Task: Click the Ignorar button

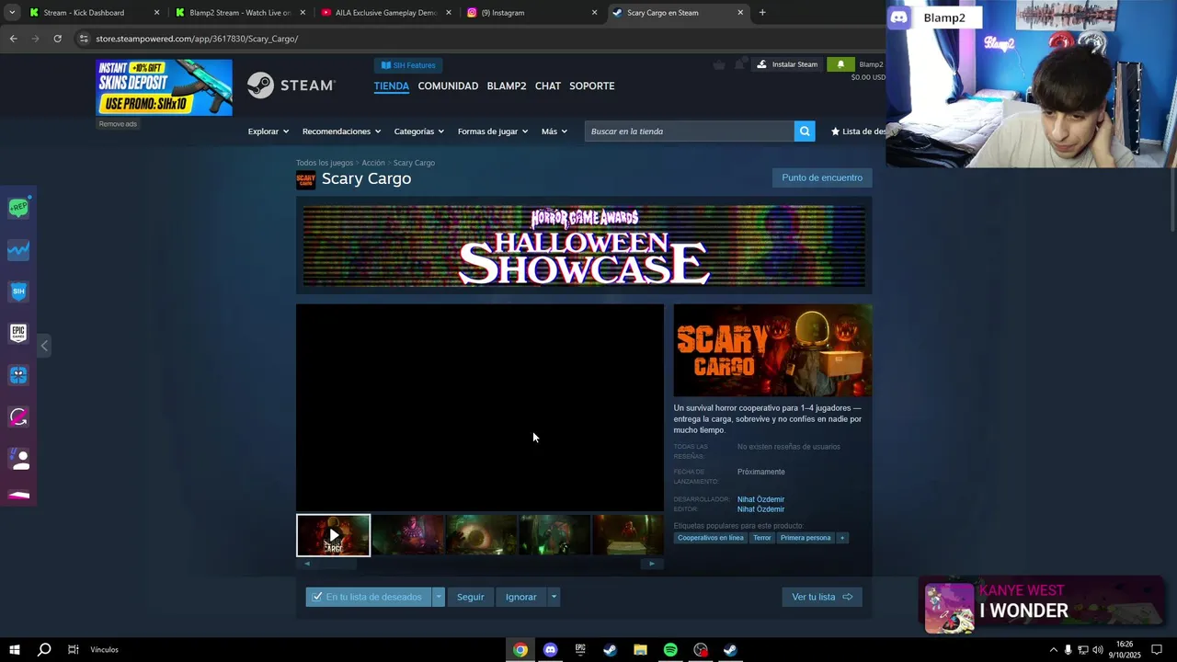Action: click(520, 597)
